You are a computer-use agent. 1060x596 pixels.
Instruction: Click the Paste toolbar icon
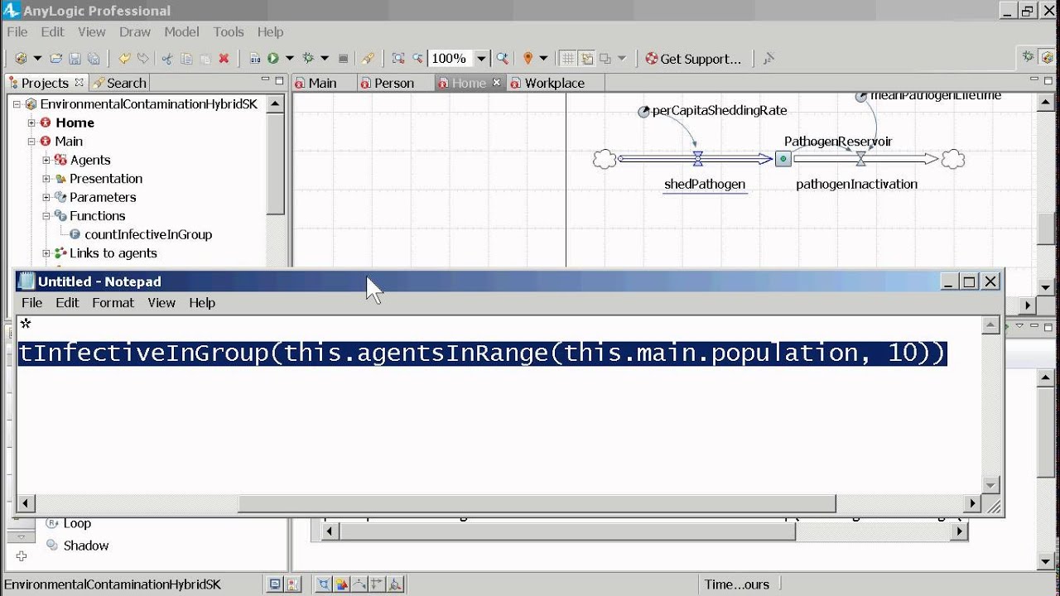coord(205,59)
